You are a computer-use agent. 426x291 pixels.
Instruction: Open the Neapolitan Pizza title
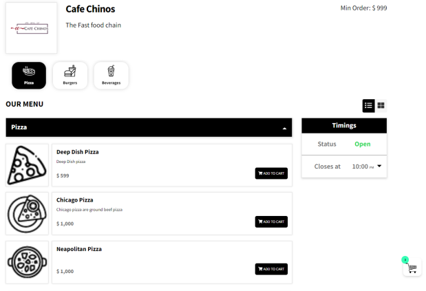coord(78,249)
